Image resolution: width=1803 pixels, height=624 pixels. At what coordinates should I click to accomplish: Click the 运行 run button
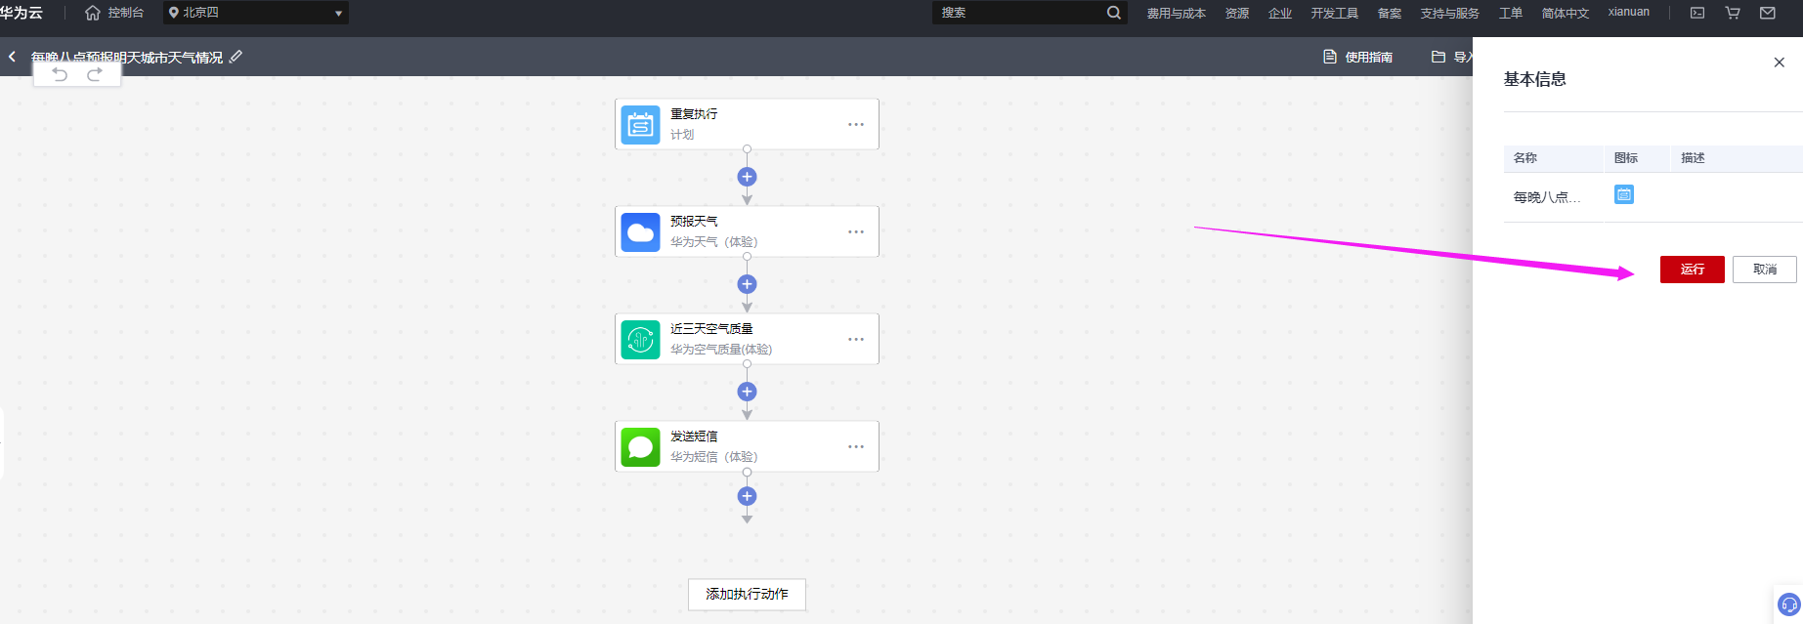1692,270
